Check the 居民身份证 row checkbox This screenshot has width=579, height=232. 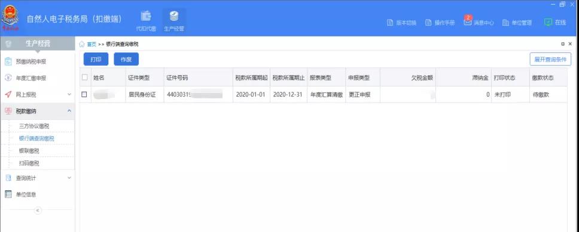pos(84,95)
